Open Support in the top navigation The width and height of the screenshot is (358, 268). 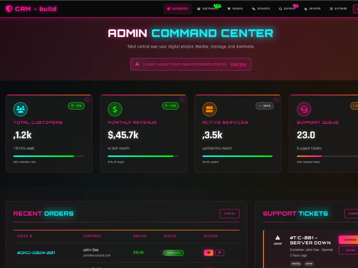coord(287,9)
